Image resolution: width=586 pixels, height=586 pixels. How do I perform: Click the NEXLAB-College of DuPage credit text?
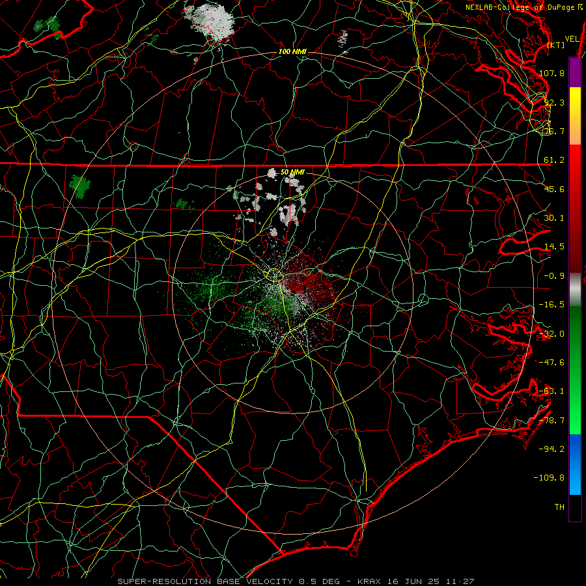[524, 7]
